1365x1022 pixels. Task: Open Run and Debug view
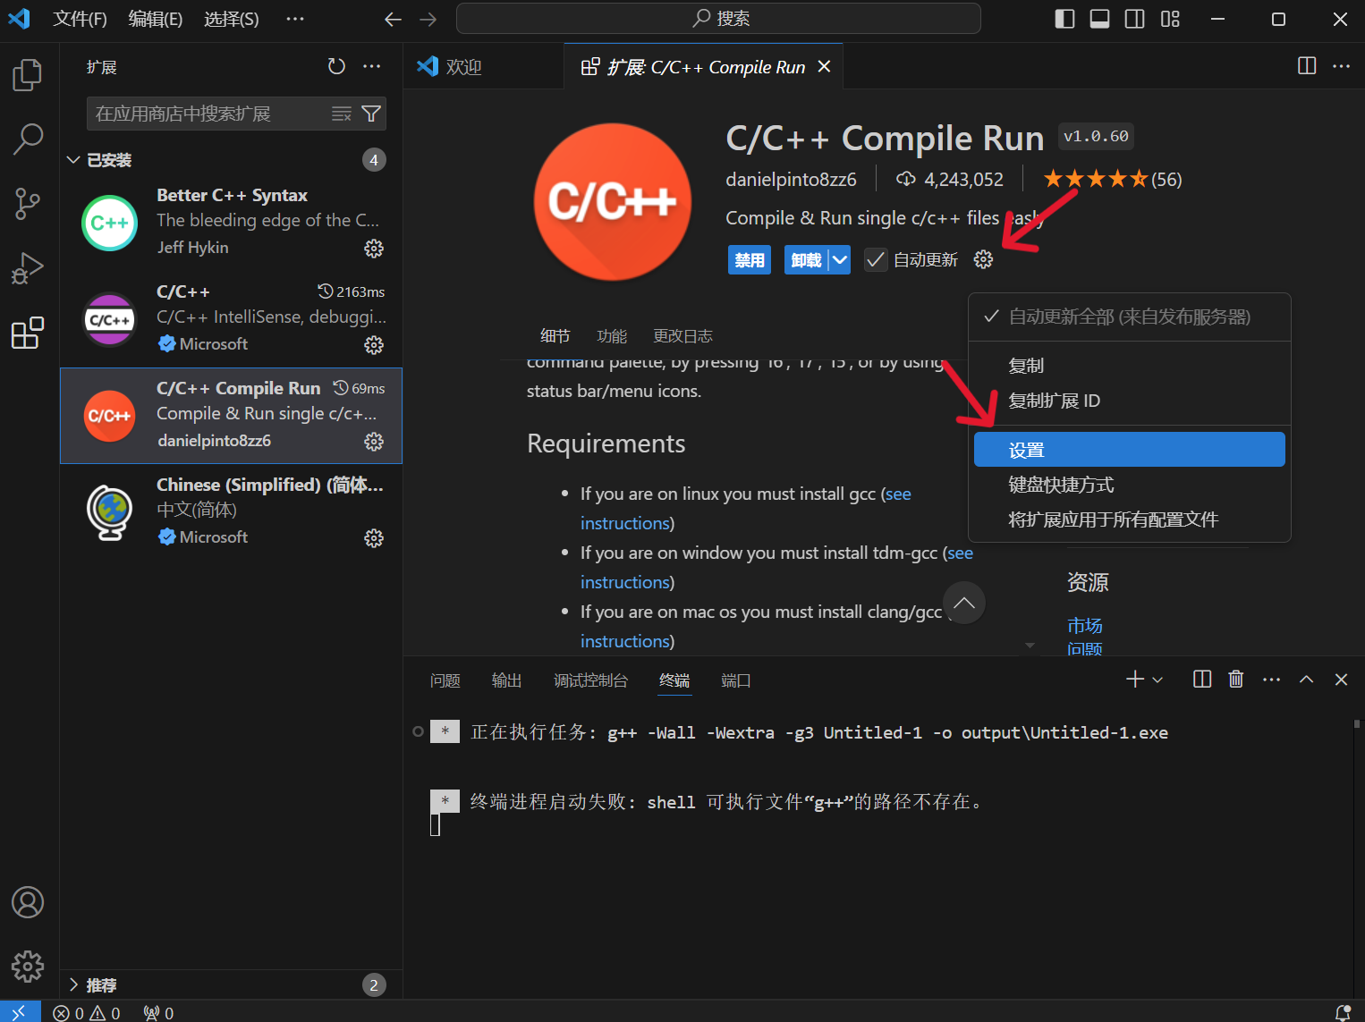click(28, 268)
